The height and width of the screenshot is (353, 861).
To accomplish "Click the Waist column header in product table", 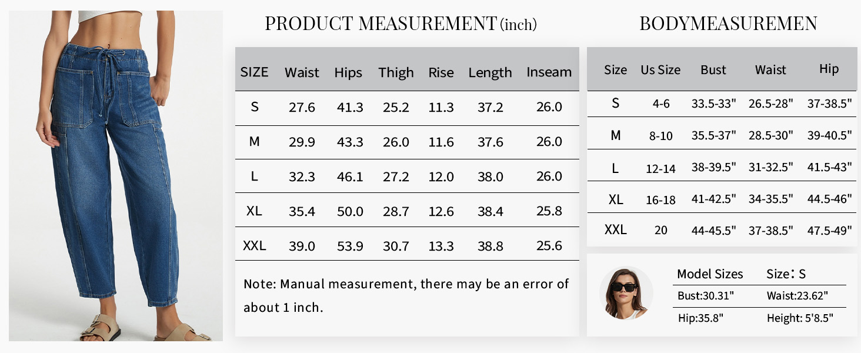I will pyautogui.click(x=302, y=72).
